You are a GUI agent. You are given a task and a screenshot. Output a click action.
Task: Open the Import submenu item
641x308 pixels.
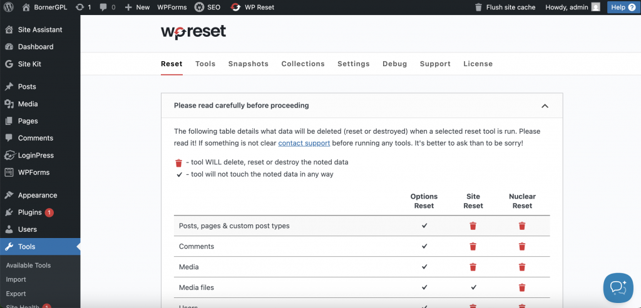(x=16, y=279)
